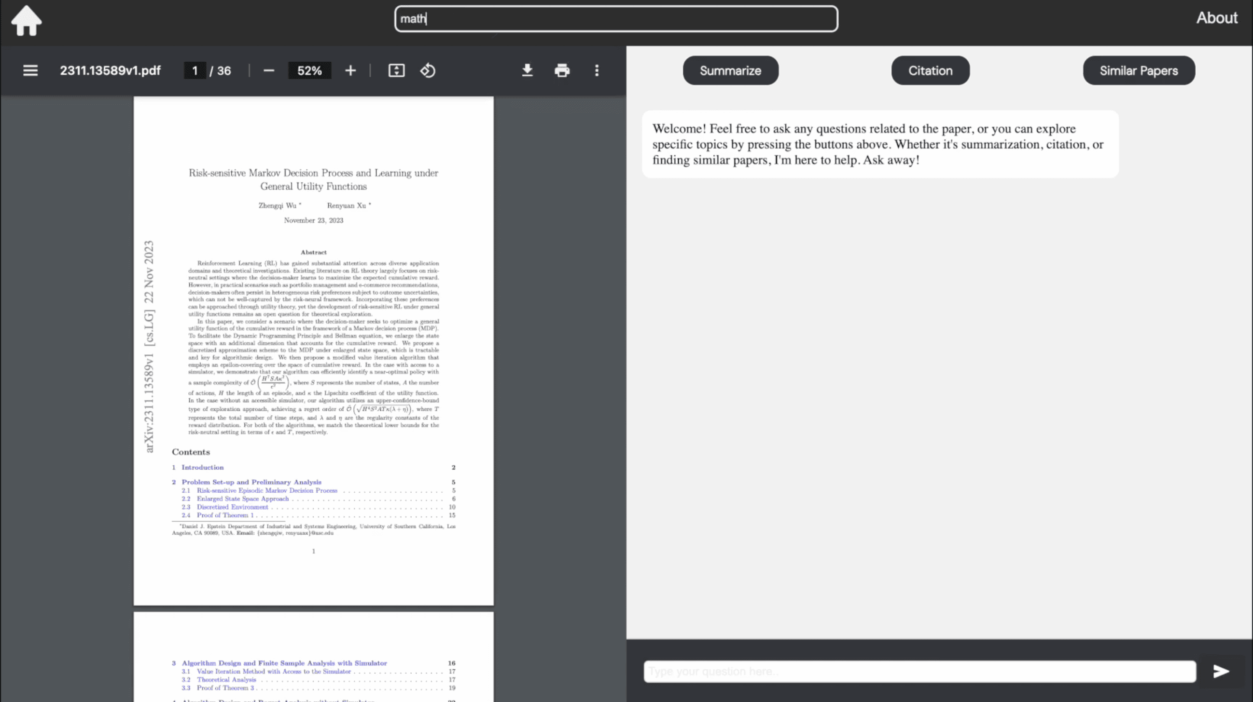Rotate the PDF counterclockwise

pos(428,71)
